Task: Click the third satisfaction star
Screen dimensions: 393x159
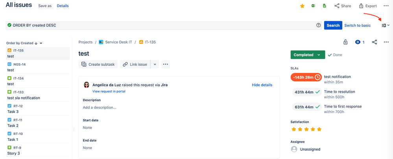Action: click(306, 129)
